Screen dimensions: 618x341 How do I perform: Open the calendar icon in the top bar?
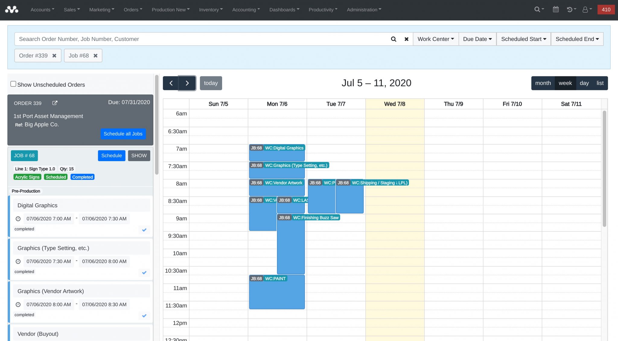(x=556, y=9)
